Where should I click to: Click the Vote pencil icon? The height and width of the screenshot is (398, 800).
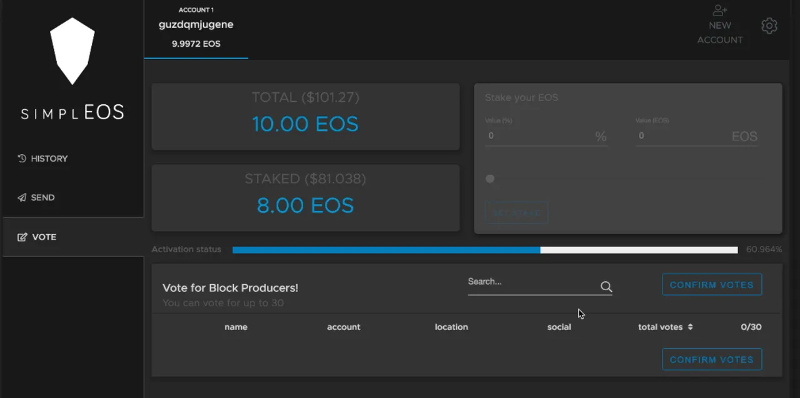point(22,237)
